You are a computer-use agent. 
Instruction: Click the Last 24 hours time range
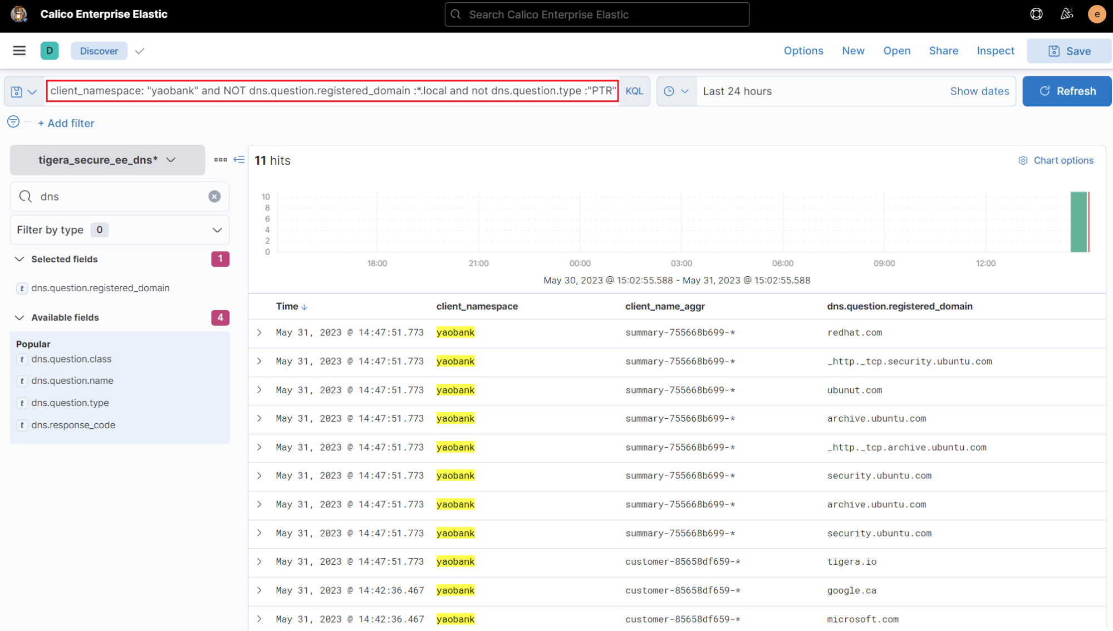pos(737,91)
